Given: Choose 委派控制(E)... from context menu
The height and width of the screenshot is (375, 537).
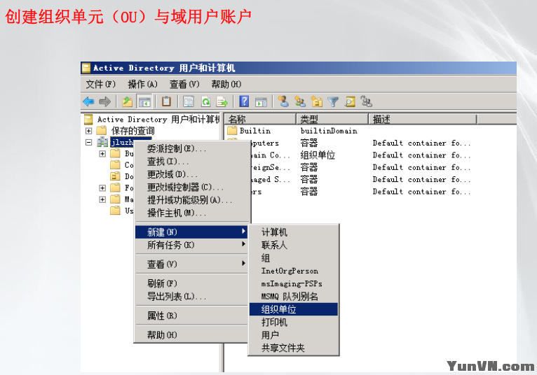Looking at the screenshot, I should (192, 149).
